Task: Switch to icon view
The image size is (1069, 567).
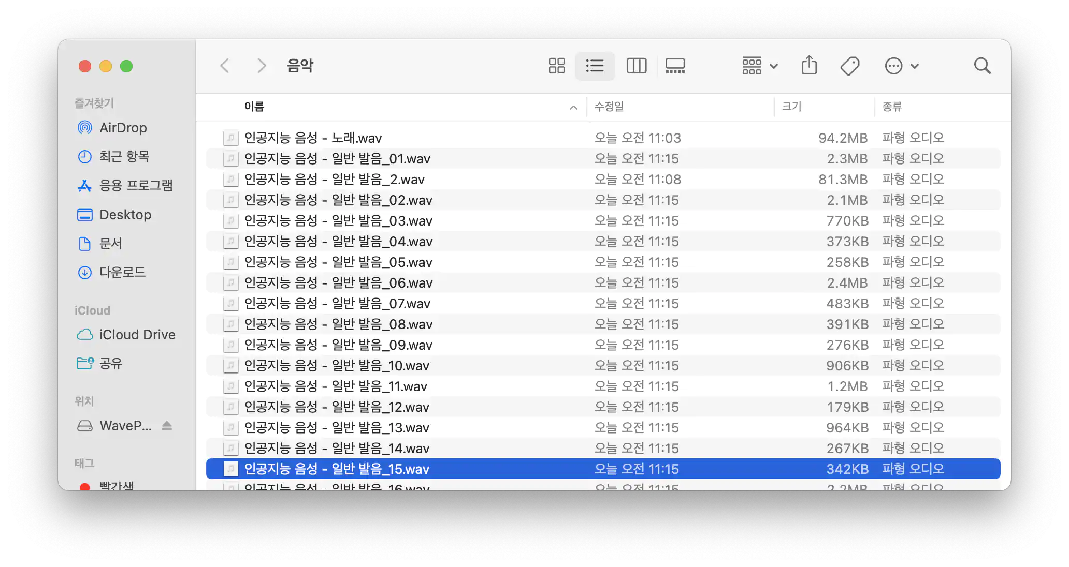Action: click(556, 66)
